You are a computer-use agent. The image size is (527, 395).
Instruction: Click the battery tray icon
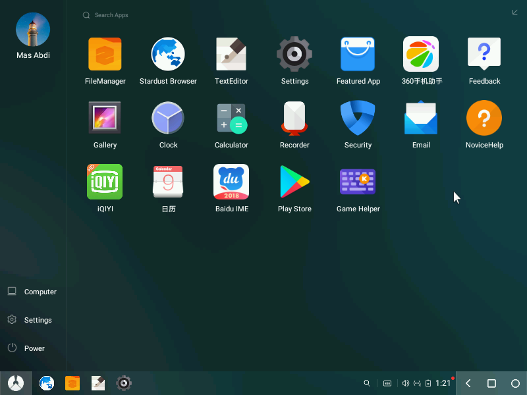point(428,383)
